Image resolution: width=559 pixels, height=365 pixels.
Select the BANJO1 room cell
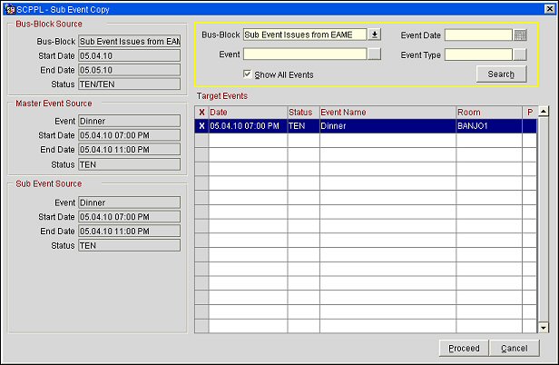[489, 126]
